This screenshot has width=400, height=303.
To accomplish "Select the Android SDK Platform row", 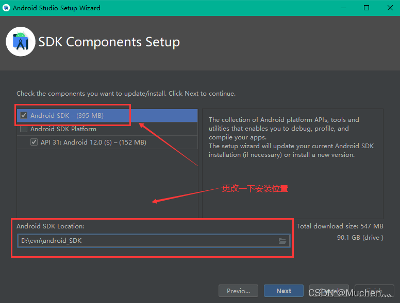I will point(107,129).
